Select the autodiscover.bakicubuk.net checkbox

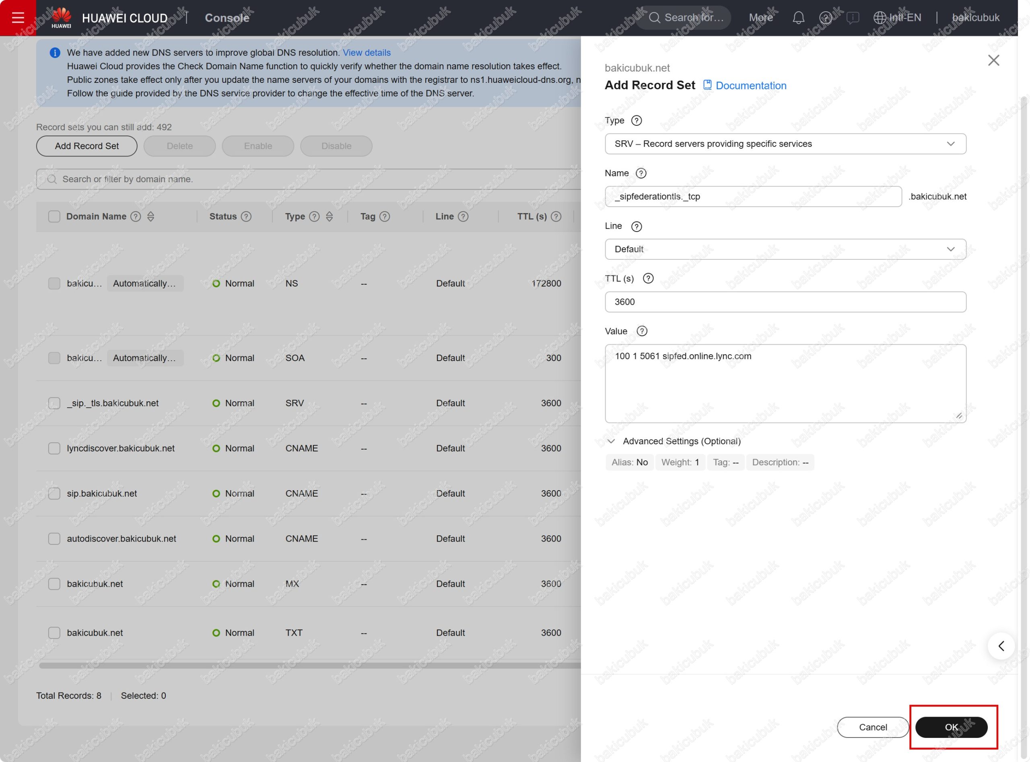click(54, 539)
